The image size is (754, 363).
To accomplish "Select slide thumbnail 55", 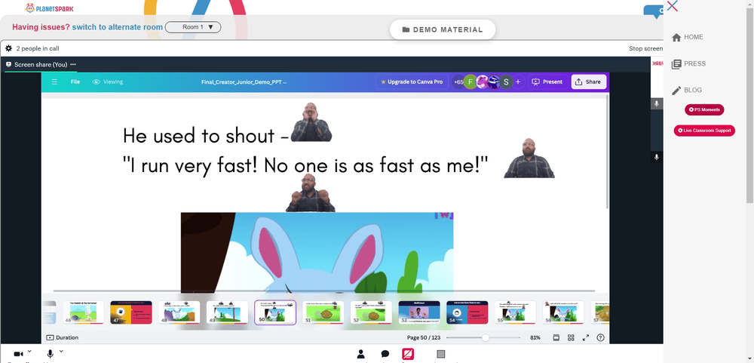I will click(x=516, y=312).
